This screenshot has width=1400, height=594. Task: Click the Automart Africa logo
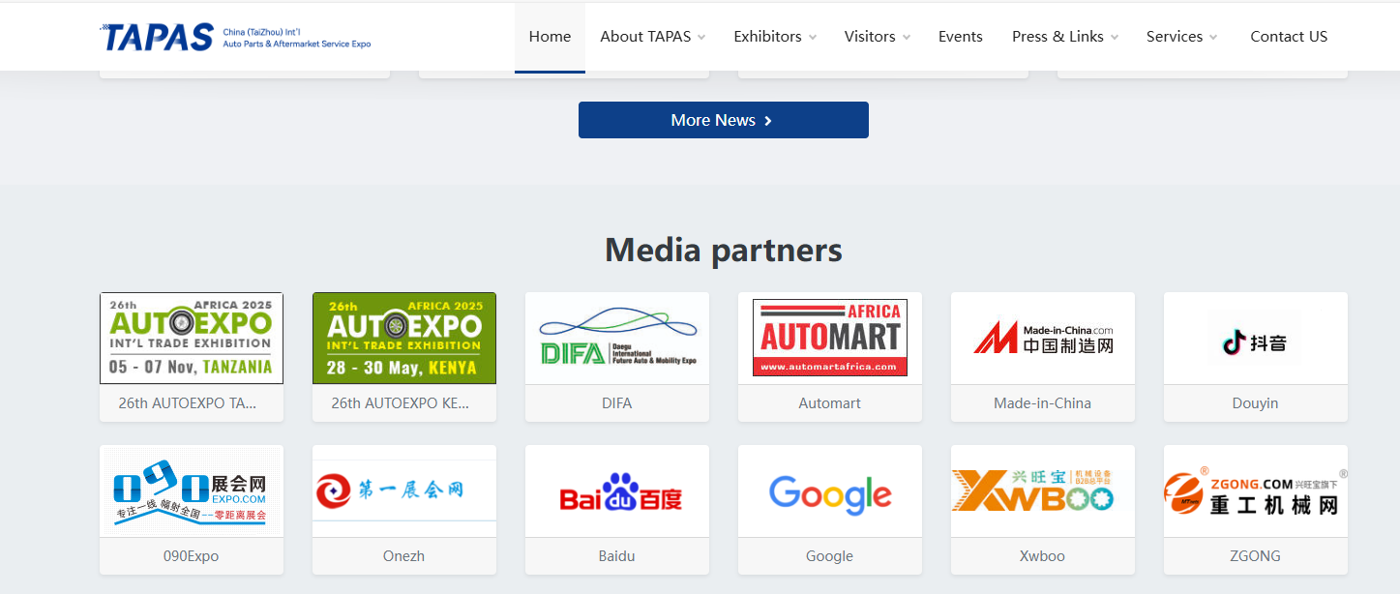pyautogui.click(x=830, y=339)
